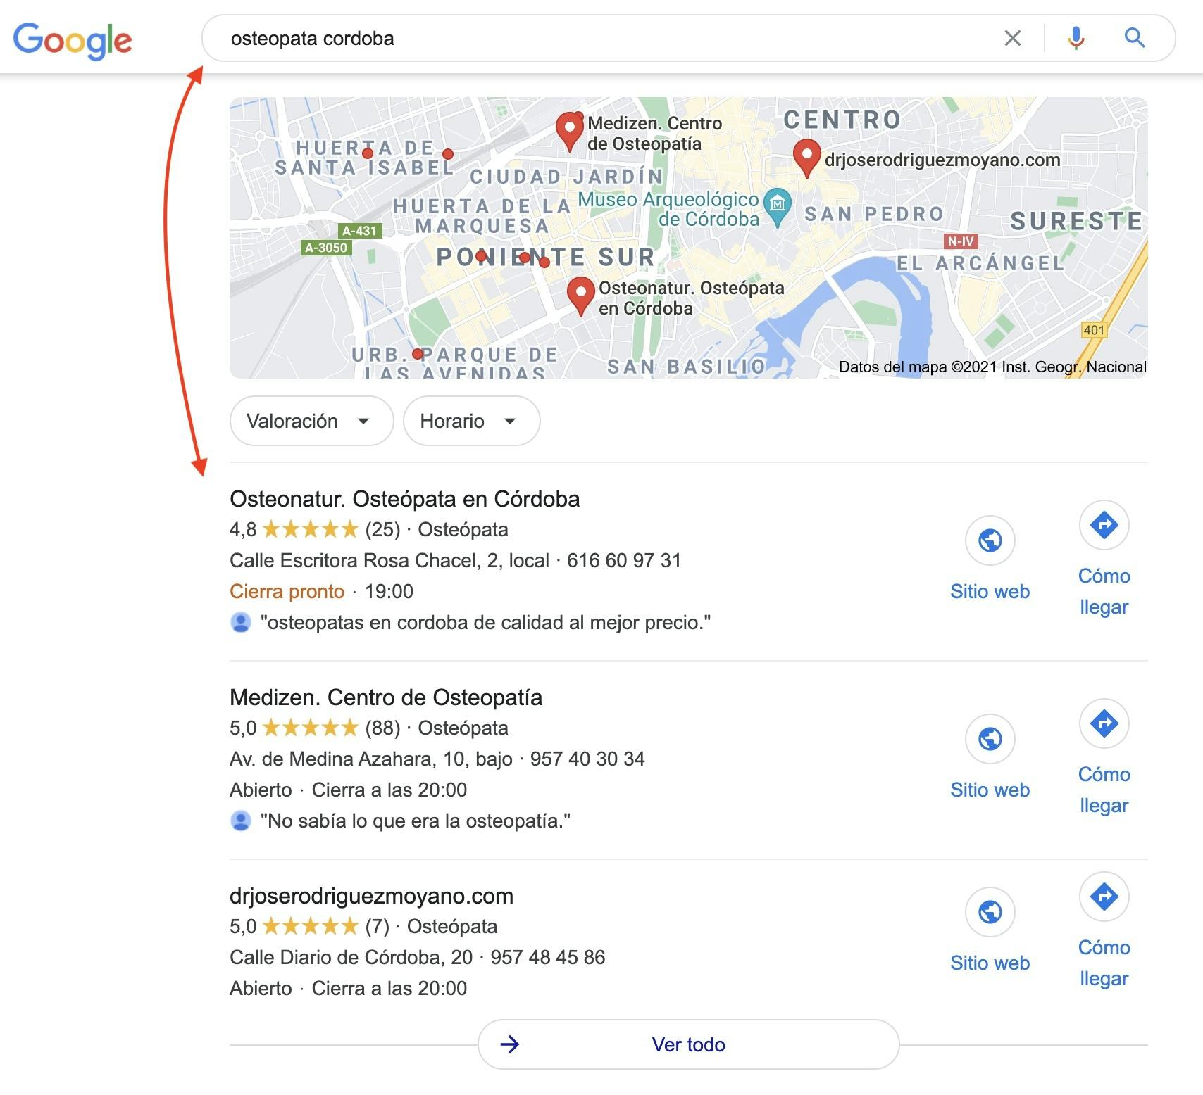Open the Medizen. Centro de Osteopatía listing
Screen dimensions: 1203x1095
tap(386, 697)
